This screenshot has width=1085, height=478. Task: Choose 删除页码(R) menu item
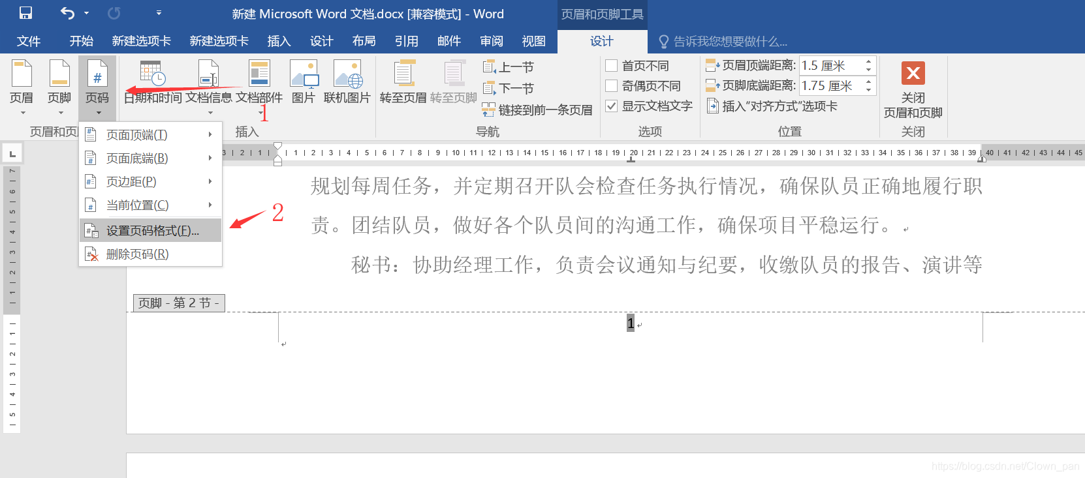(150, 254)
